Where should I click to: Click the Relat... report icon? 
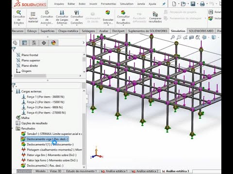tap(211, 12)
